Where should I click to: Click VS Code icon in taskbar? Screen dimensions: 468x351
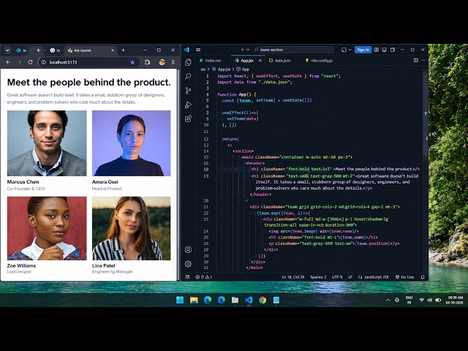(249, 300)
